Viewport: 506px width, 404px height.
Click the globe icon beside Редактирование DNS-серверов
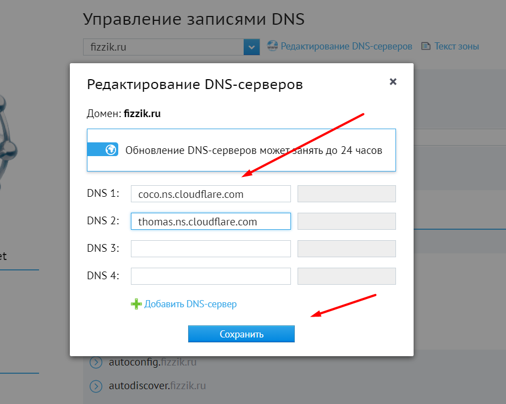[272, 46]
